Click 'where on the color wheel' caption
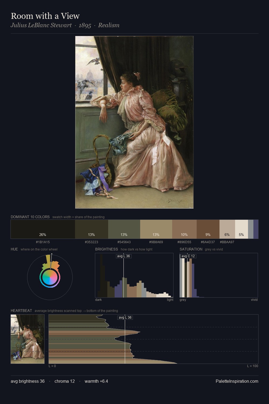The width and height of the screenshot is (269, 404). (x=39, y=249)
